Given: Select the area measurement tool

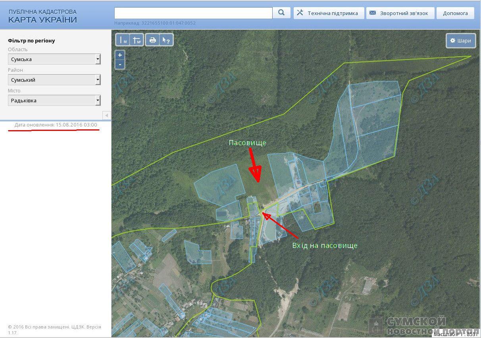Looking at the screenshot, I should click(137, 40).
